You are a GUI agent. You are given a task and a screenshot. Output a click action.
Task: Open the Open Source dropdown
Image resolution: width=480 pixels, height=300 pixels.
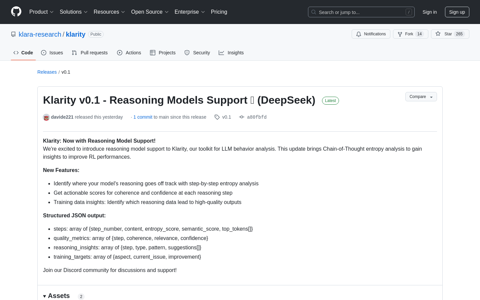pyautogui.click(x=150, y=12)
